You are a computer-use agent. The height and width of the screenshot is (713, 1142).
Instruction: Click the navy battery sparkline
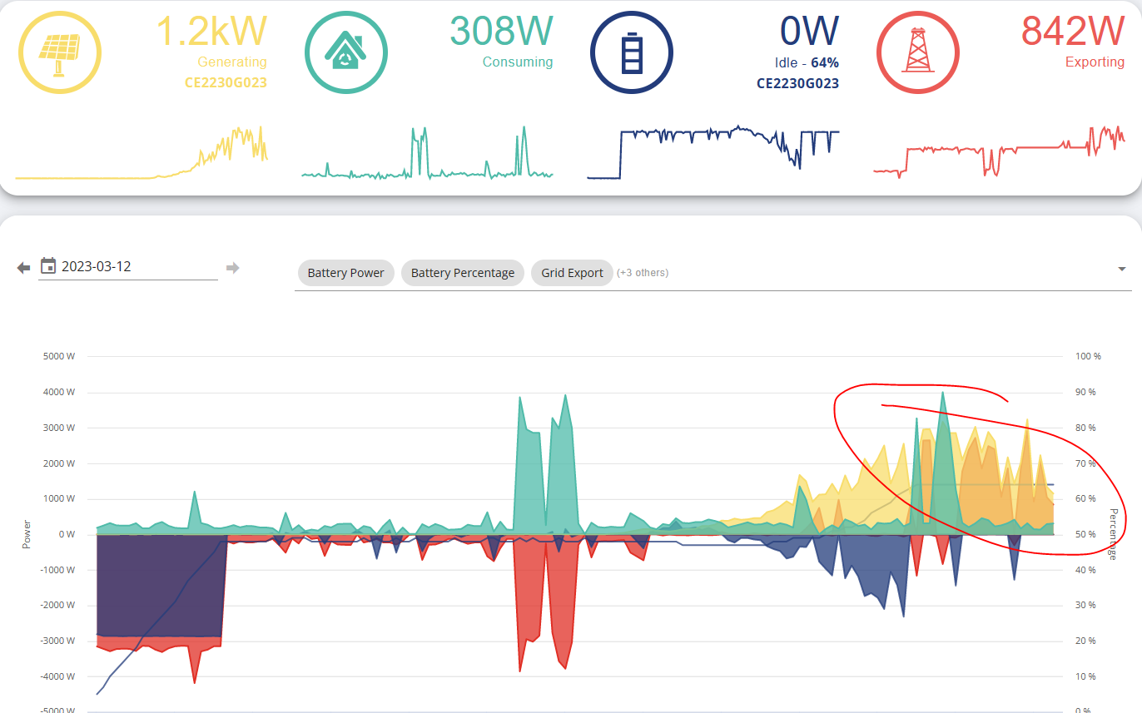(714, 152)
